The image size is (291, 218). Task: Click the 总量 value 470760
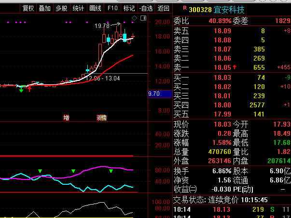[220, 152]
